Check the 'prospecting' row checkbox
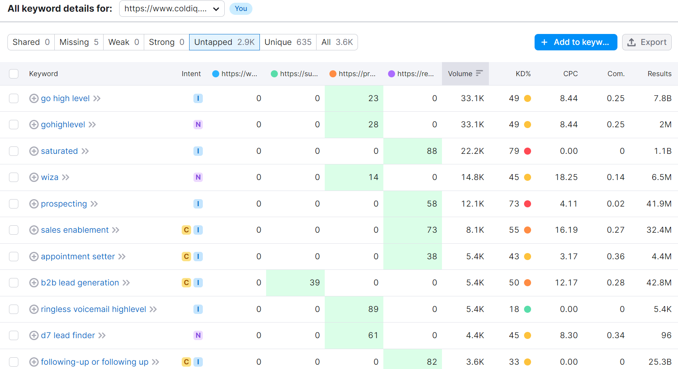678x369 pixels. click(x=14, y=204)
